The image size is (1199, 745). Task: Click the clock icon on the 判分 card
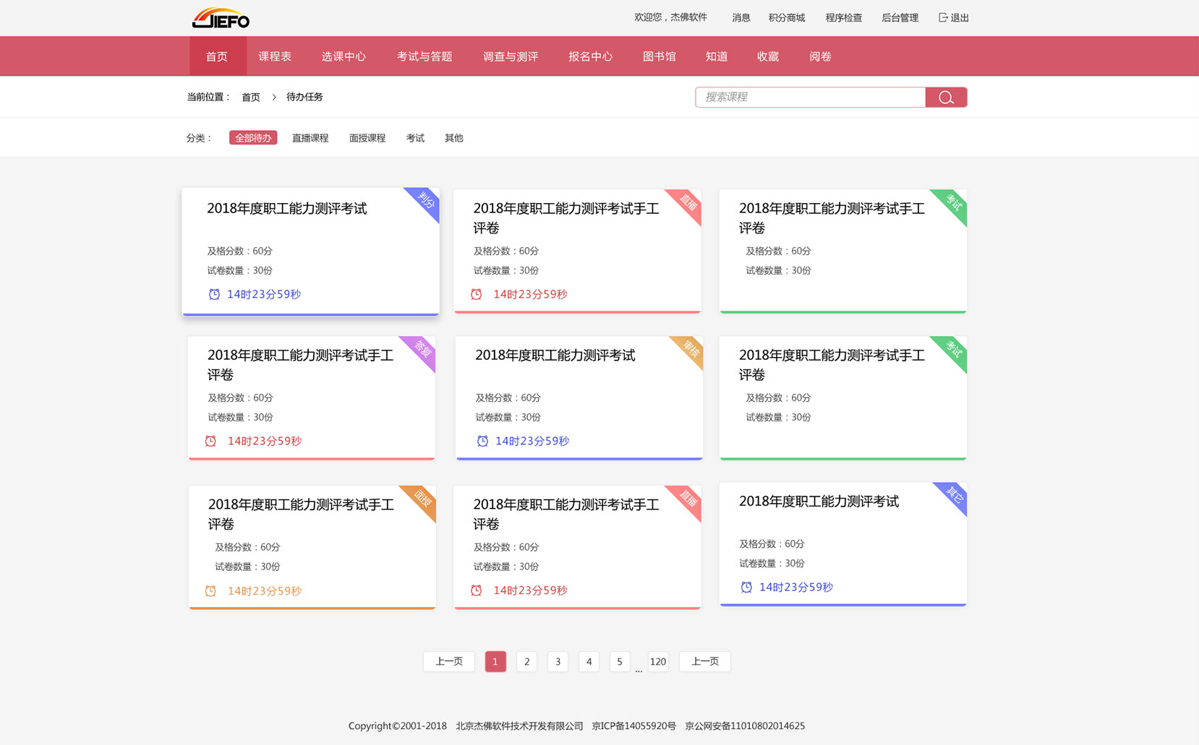pyautogui.click(x=214, y=294)
